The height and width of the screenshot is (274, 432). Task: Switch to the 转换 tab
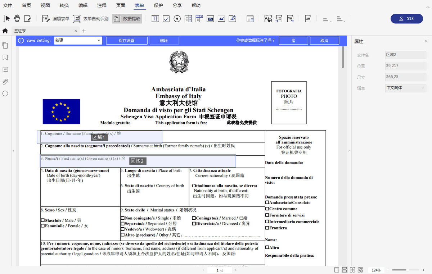[64, 5]
